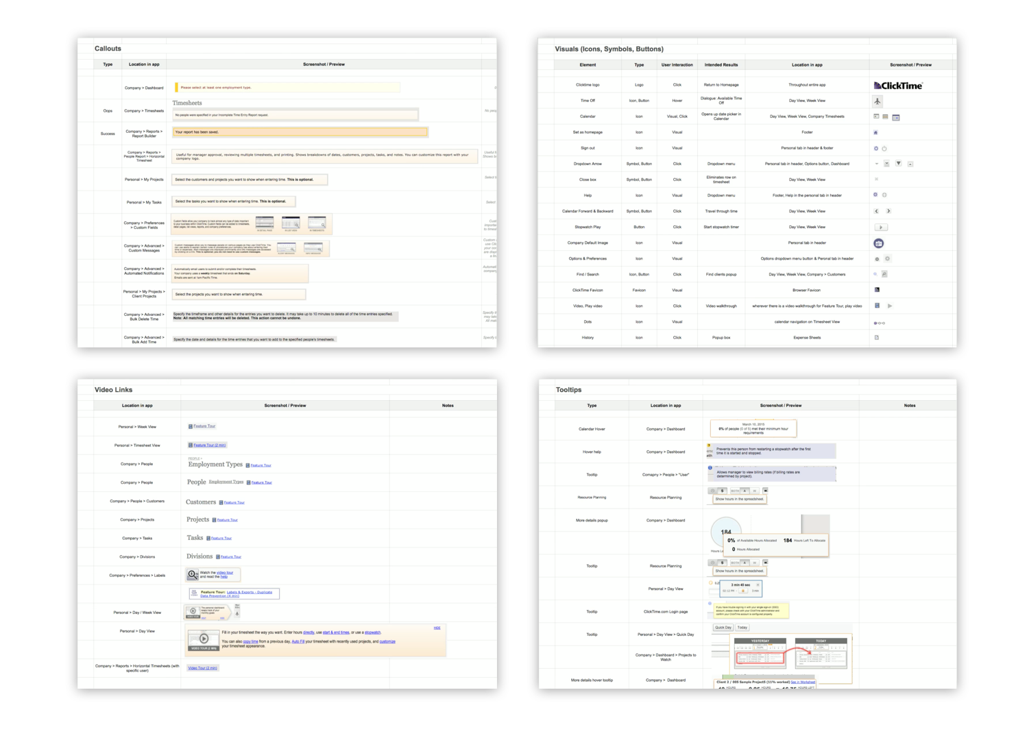The width and height of the screenshot is (1029, 738).
Task: Click the Video Links sheet title
Action: click(113, 390)
